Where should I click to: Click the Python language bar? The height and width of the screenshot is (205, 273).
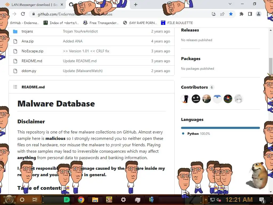coord(220,128)
